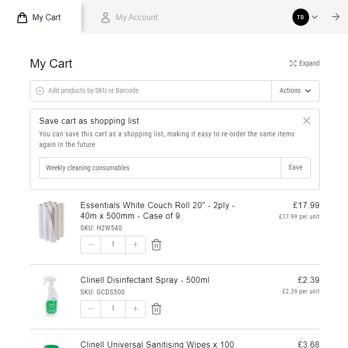
Task: Open the Clinell Disinfectant Spray product image
Action: (x=51, y=296)
